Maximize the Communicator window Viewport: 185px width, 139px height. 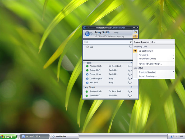(134, 28)
